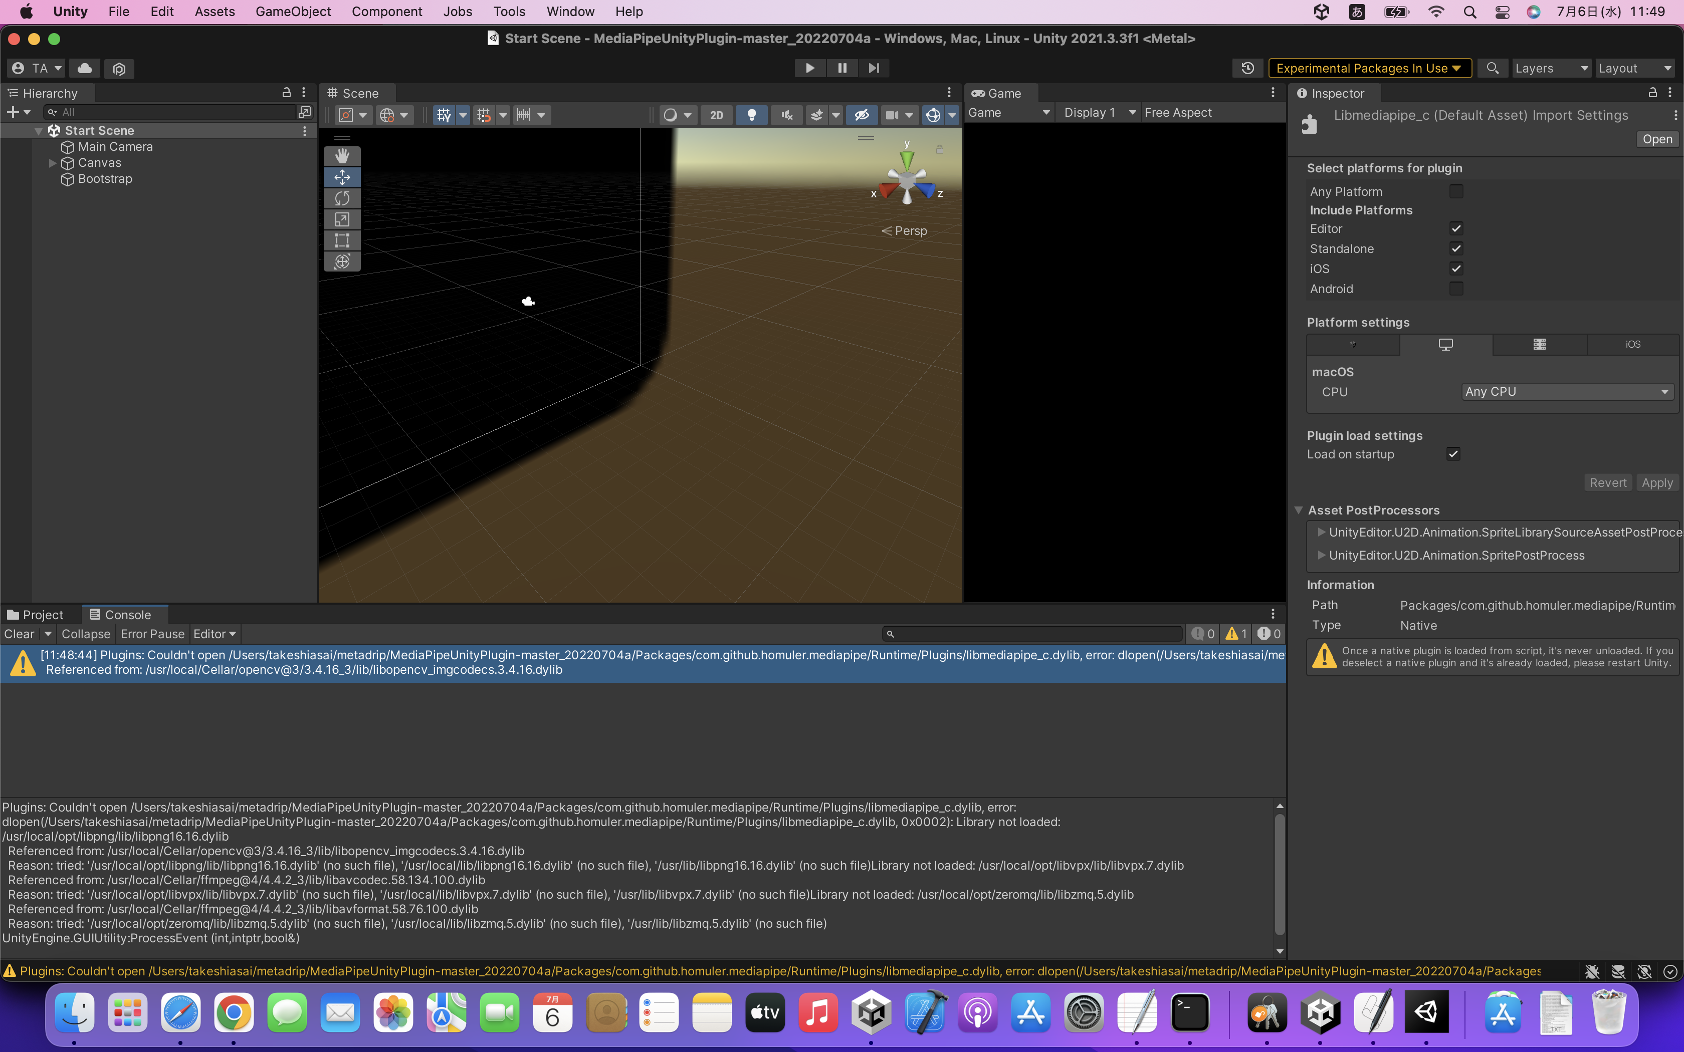Open the Layers dropdown
1684x1052 pixels.
click(x=1550, y=68)
